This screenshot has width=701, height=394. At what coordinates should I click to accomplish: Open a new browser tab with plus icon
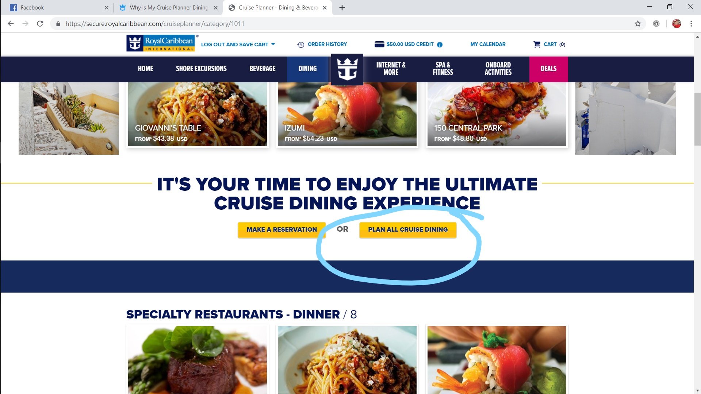point(342,8)
